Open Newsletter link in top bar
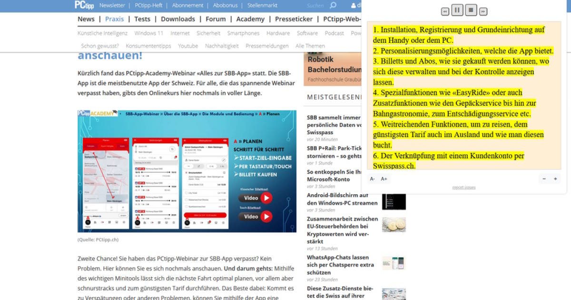 (x=112, y=5)
